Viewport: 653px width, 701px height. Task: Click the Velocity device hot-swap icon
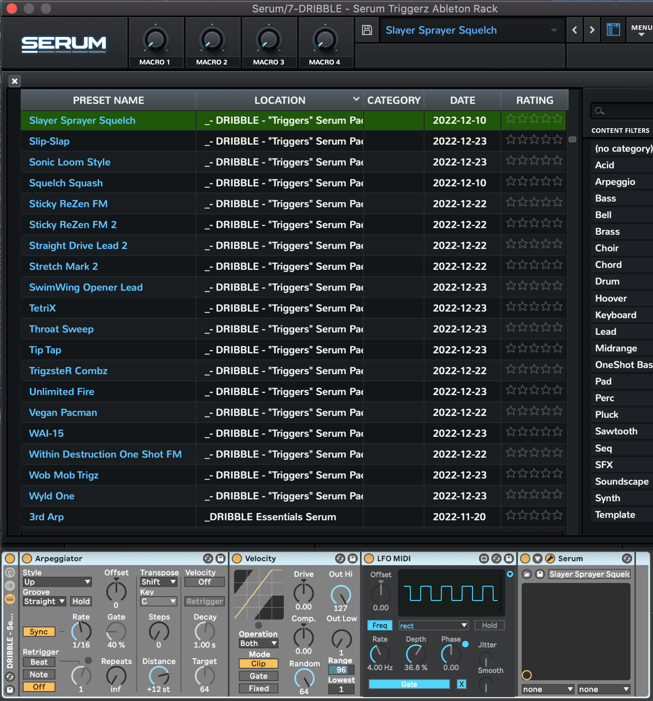pyautogui.click(x=340, y=558)
